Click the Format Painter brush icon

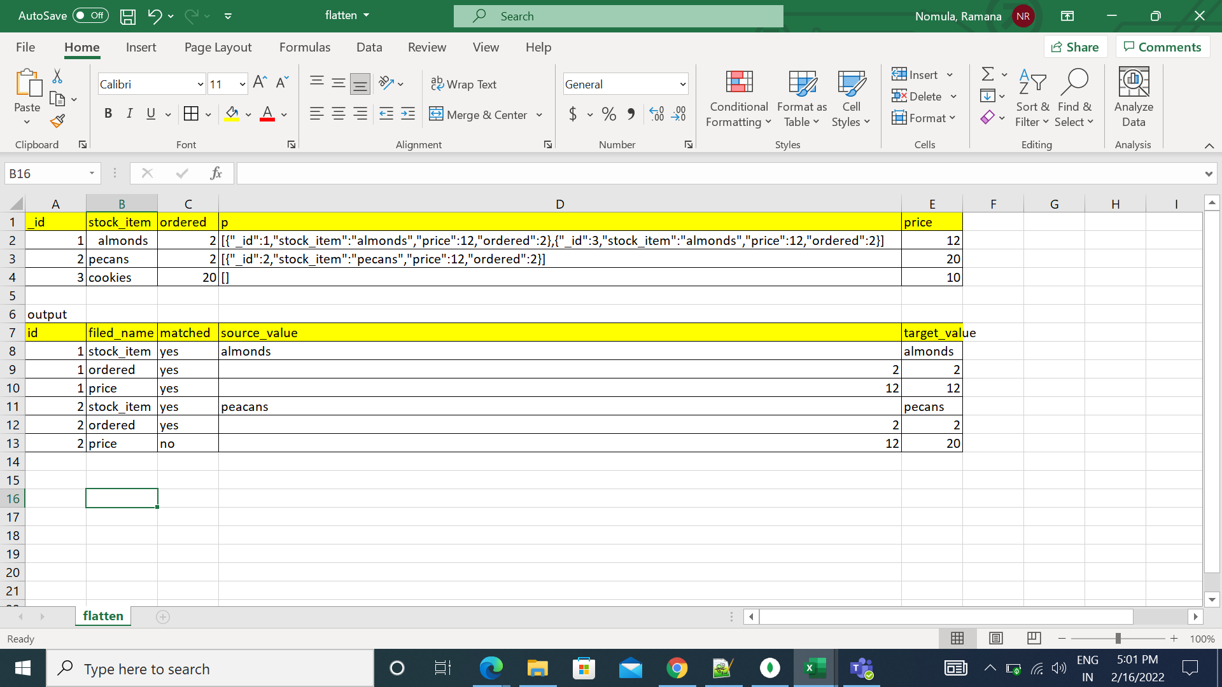coord(57,120)
